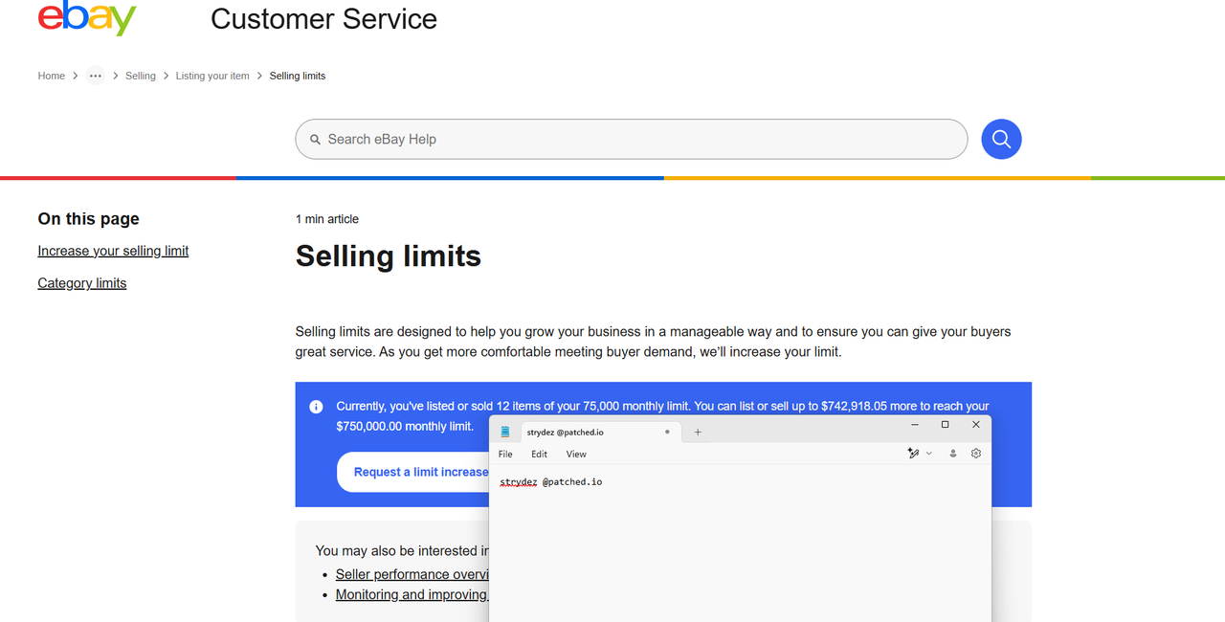Click the info icon in blue banner

(316, 407)
